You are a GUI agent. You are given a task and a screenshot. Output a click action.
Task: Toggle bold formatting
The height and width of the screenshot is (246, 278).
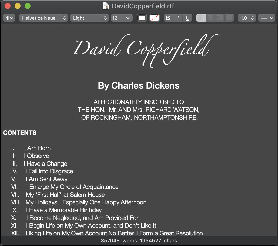coord(168,18)
